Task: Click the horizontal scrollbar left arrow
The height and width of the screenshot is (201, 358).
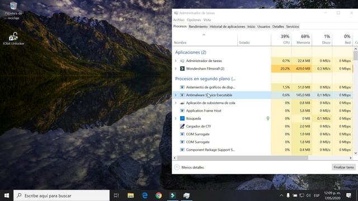Action: point(175,158)
